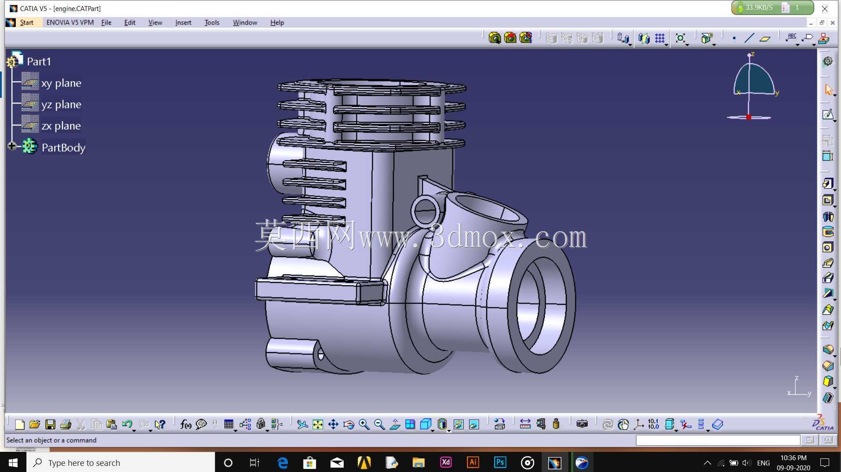
Task: Create a Line with the line icon
Action: tap(749, 38)
